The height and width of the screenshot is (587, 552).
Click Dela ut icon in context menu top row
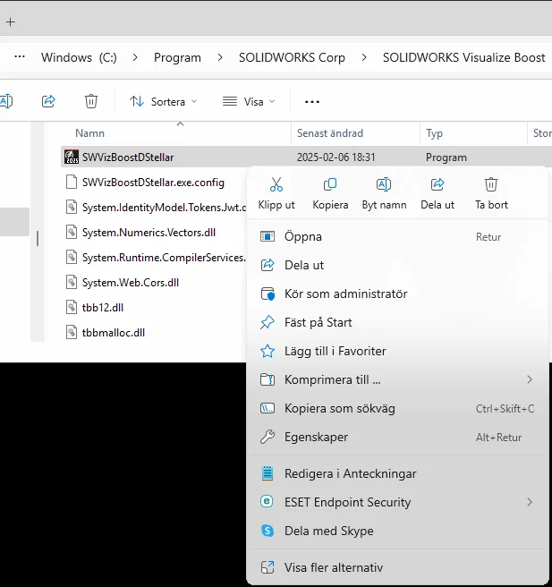[x=437, y=184]
